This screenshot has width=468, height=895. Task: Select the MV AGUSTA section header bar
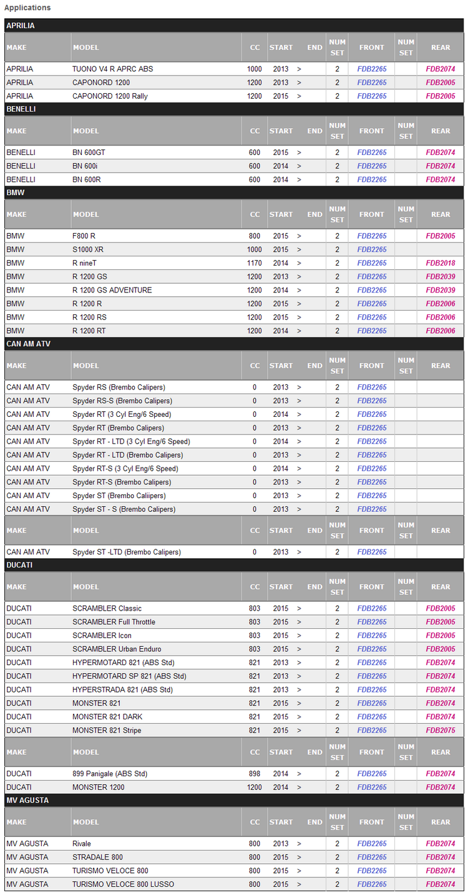[234, 800]
